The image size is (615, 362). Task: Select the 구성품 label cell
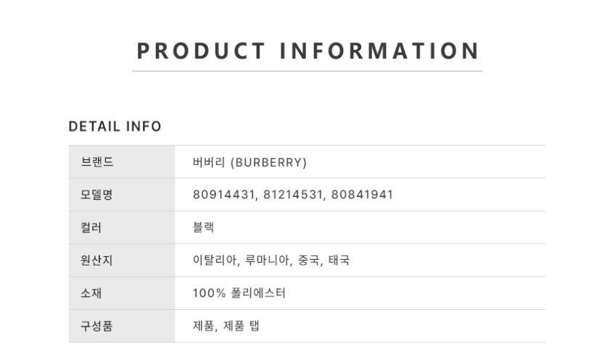pyautogui.click(x=122, y=326)
